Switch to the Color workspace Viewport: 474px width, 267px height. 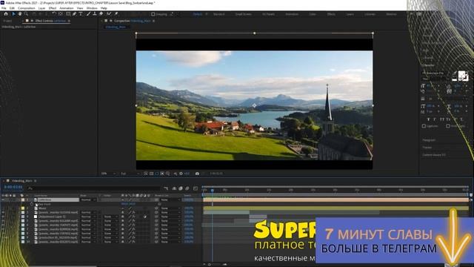click(313, 14)
